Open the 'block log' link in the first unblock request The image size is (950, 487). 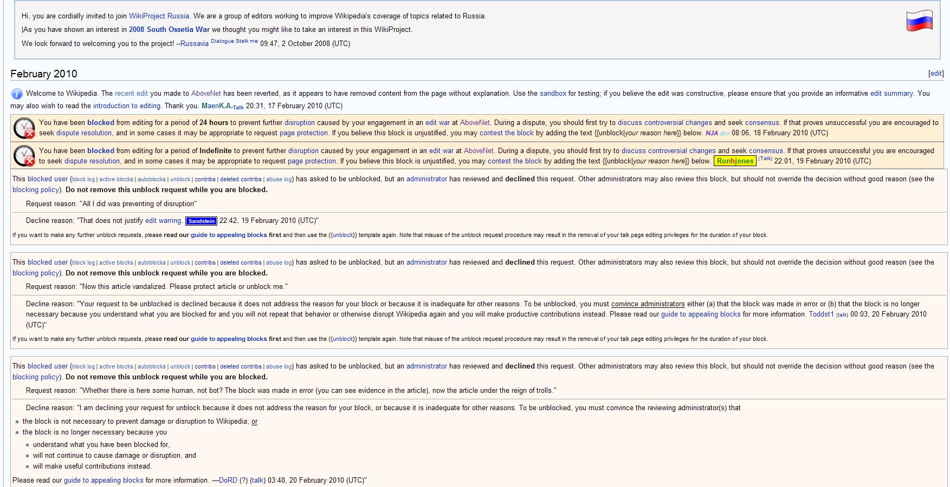[x=83, y=180]
